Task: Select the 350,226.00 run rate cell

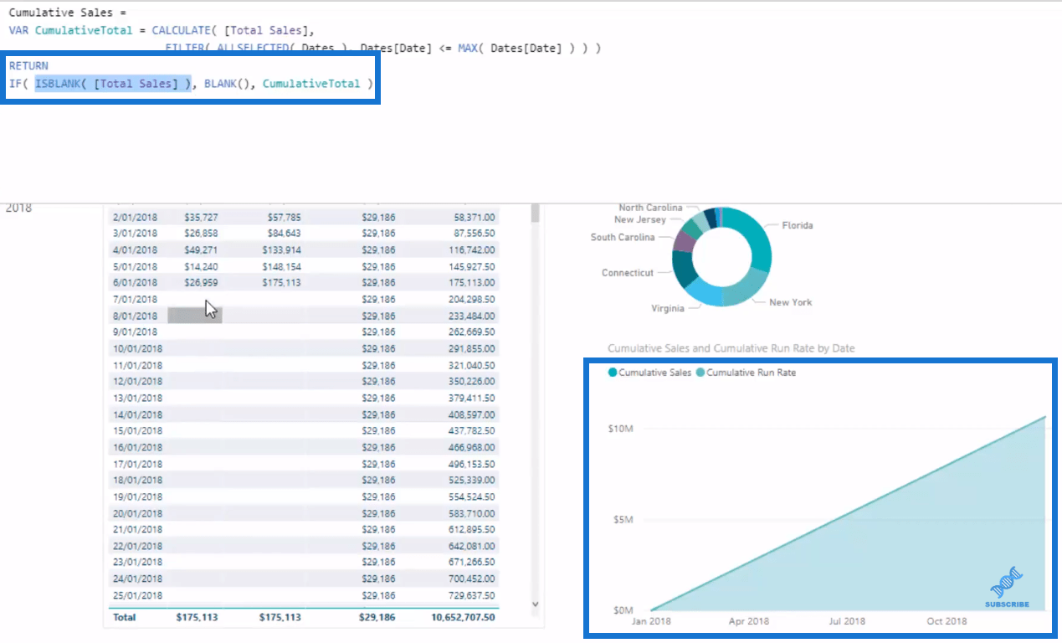Action: pos(471,381)
